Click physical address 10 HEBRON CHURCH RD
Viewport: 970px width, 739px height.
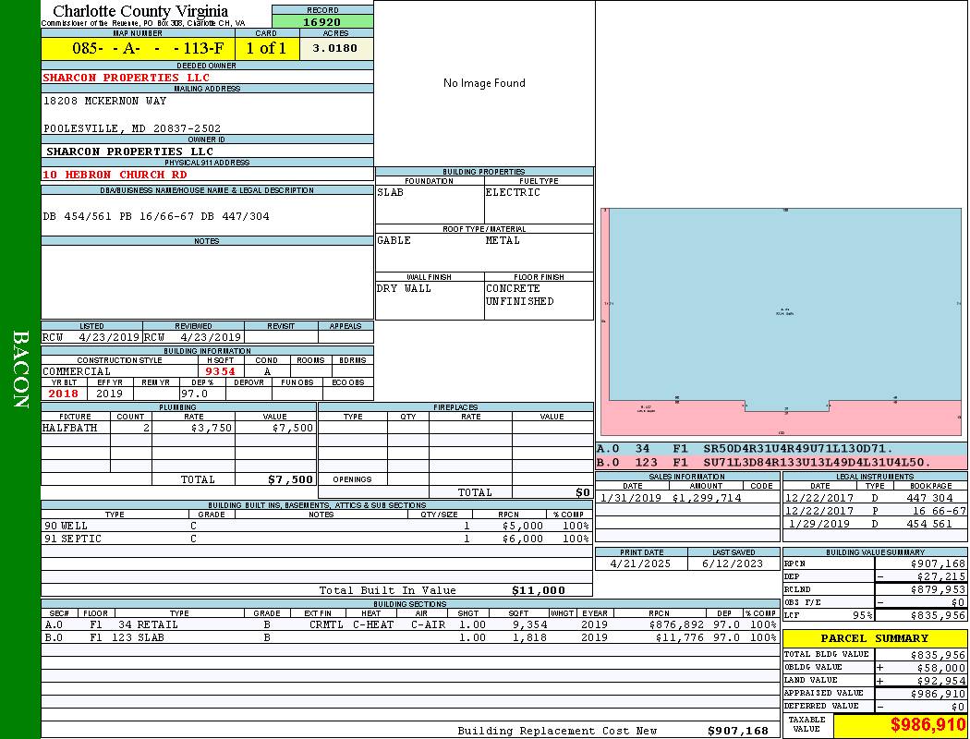pyautogui.click(x=115, y=175)
